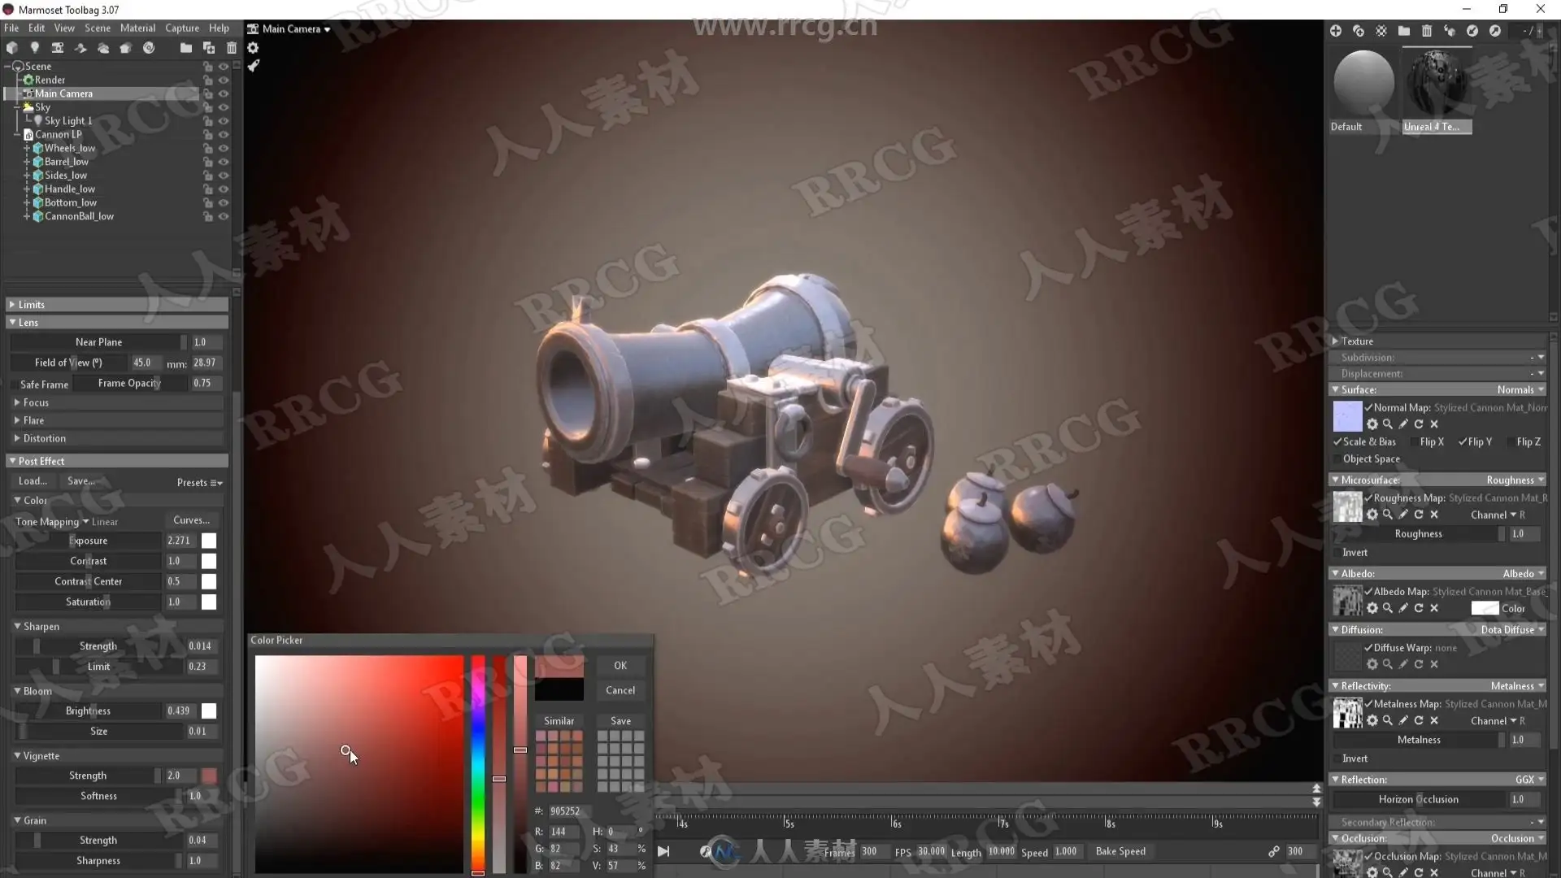This screenshot has width=1561, height=878.
Task: Click the viewport settings gear icon
Action: (253, 48)
